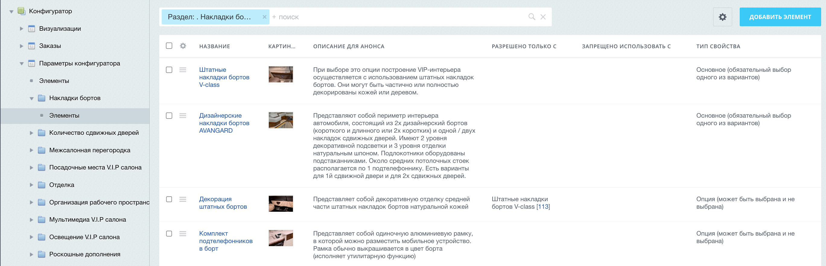Screen dimensions: 826x266
Task: Collapse the Конфигуратор tree root
Action: (x=11, y=11)
